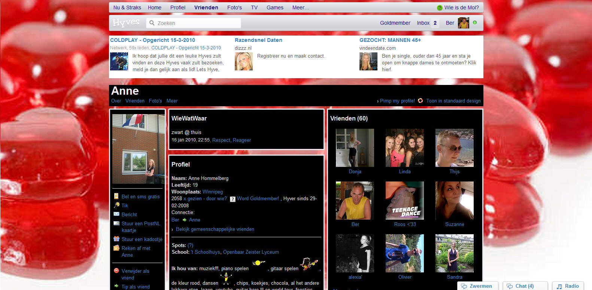Click the Toon in standaard design link
The width and height of the screenshot is (592, 290).
tap(453, 101)
